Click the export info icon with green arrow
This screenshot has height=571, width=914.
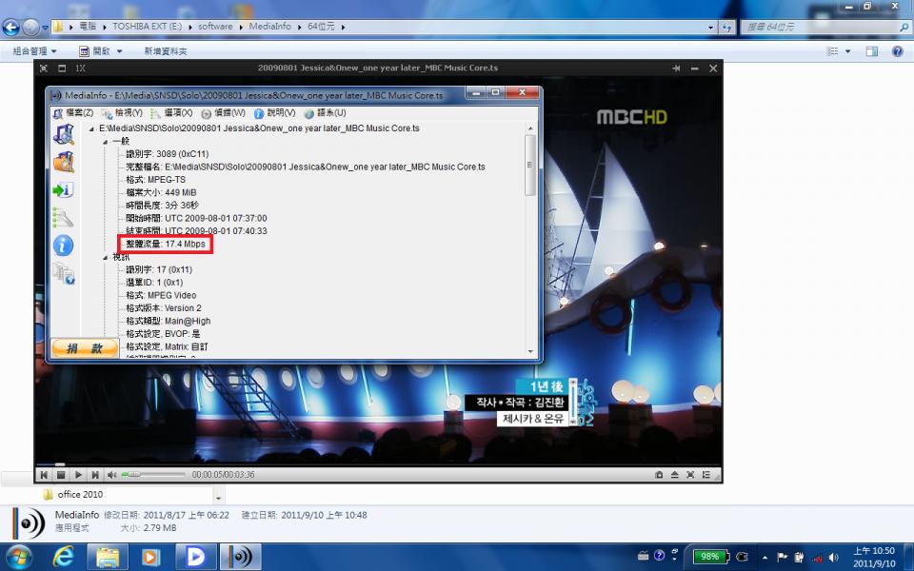click(63, 190)
